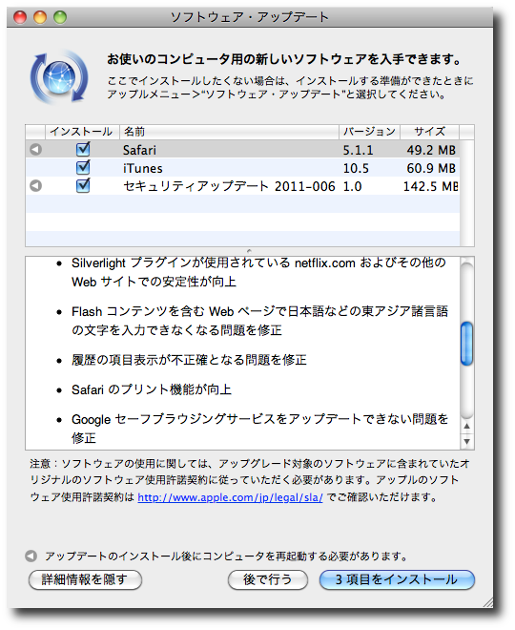Screen dimensions: 515x630
Task: Toggle the セキュリティアップデート 2011-006 checkbox
Action: click(83, 185)
